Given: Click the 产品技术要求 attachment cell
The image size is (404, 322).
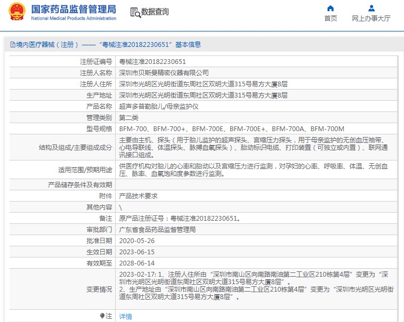Looking at the screenshot, I should point(138,196).
